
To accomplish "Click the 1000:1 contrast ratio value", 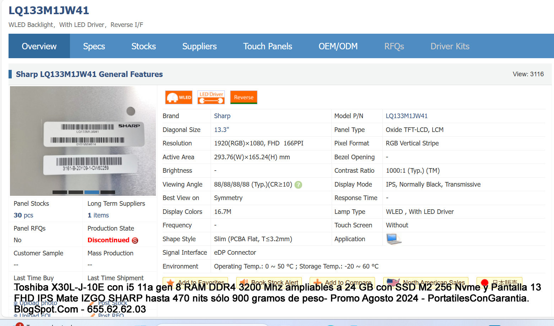I will point(413,171).
